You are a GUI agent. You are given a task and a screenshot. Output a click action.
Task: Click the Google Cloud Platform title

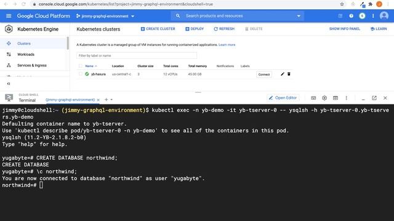coord(44,16)
